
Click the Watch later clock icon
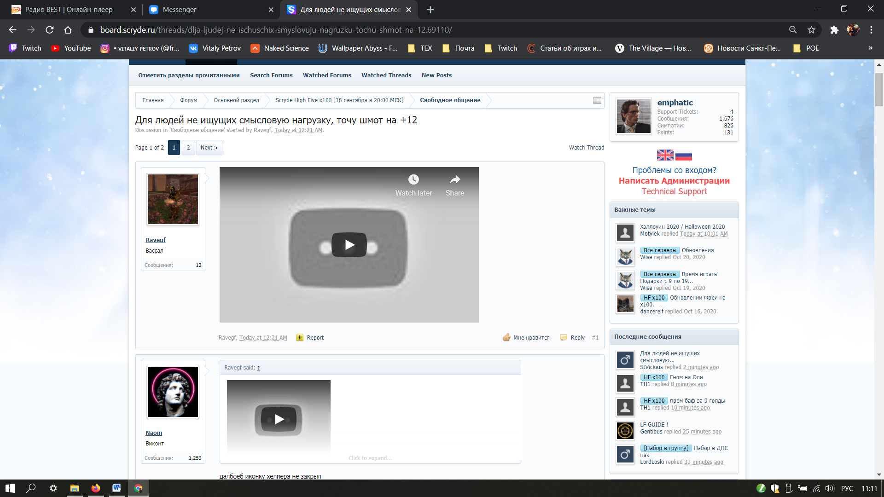pyautogui.click(x=413, y=179)
